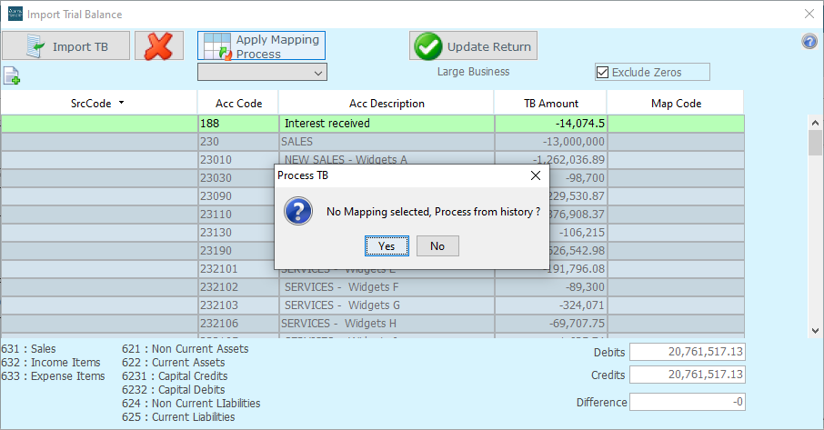Open the SrcCode column sort arrow
The image size is (824, 430).
click(x=122, y=103)
